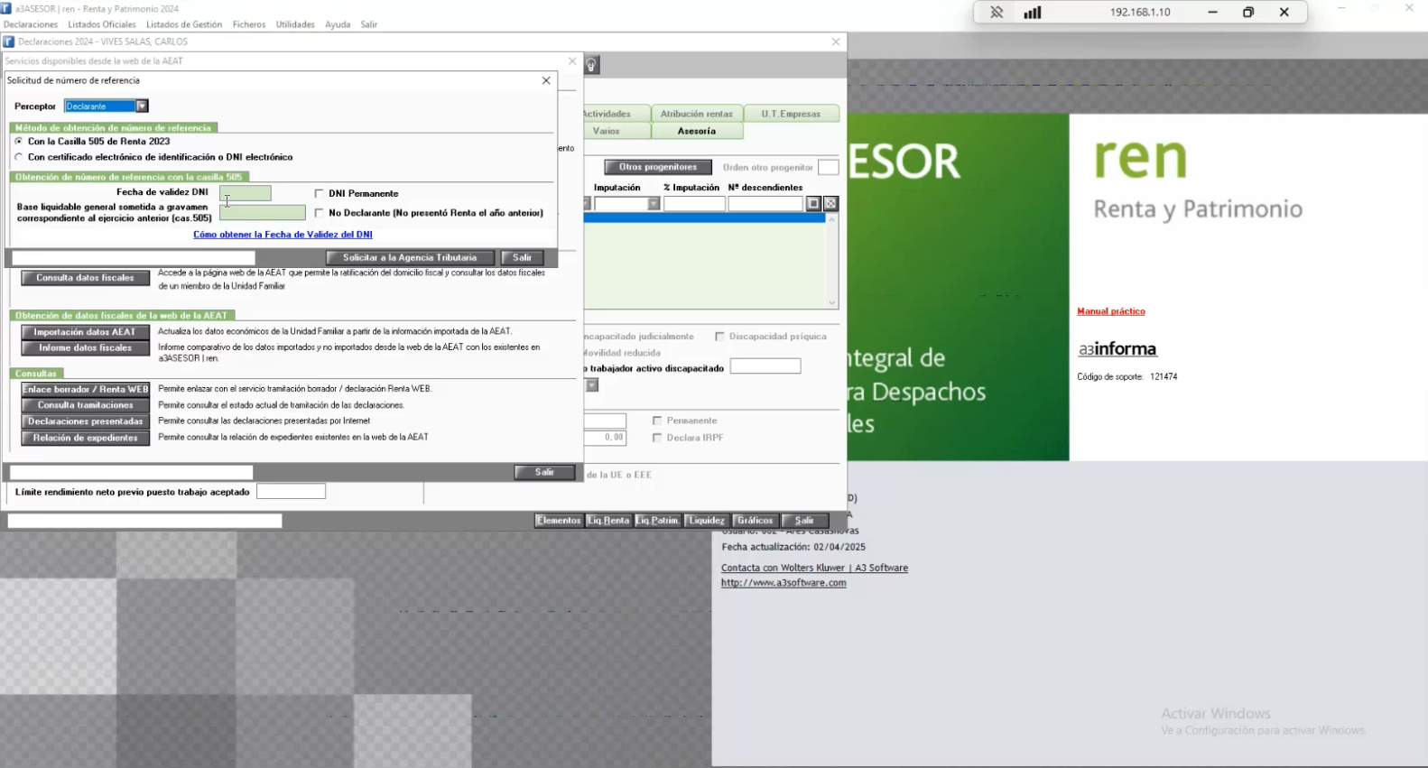The image size is (1428, 768).
Task: Click the signal strength bars icon
Action: coord(1033,13)
